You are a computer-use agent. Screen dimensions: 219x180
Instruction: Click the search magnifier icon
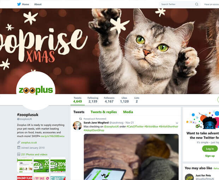click(197, 4)
